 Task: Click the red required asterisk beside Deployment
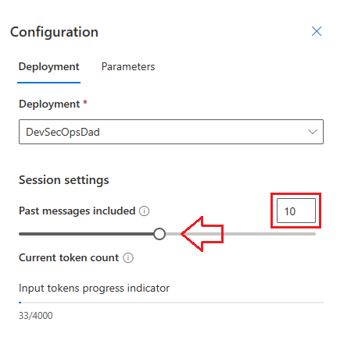click(85, 102)
